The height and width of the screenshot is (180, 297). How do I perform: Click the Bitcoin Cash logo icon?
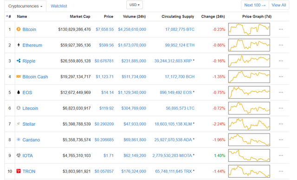(19, 76)
